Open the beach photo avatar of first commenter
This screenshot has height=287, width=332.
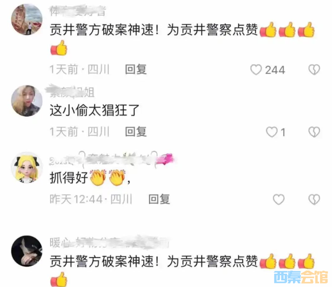coord(27,20)
